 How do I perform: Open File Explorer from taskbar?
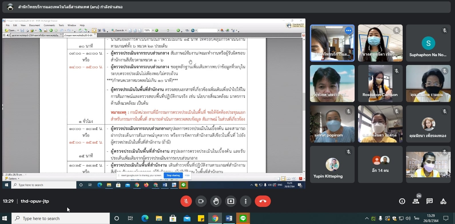click(x=159, y=218)
